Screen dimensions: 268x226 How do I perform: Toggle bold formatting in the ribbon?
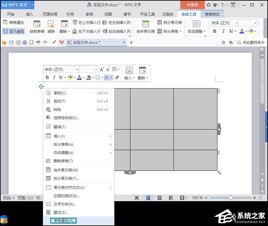tap(215, 32)
